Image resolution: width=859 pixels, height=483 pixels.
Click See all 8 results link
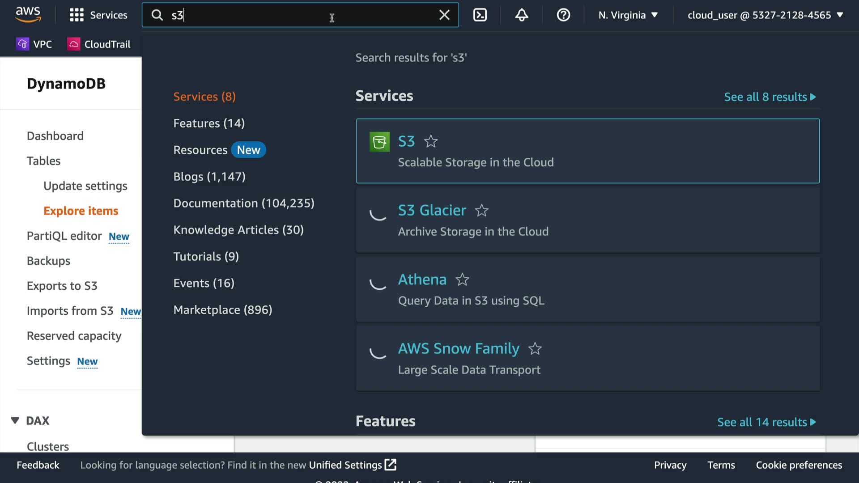(770, 97)
